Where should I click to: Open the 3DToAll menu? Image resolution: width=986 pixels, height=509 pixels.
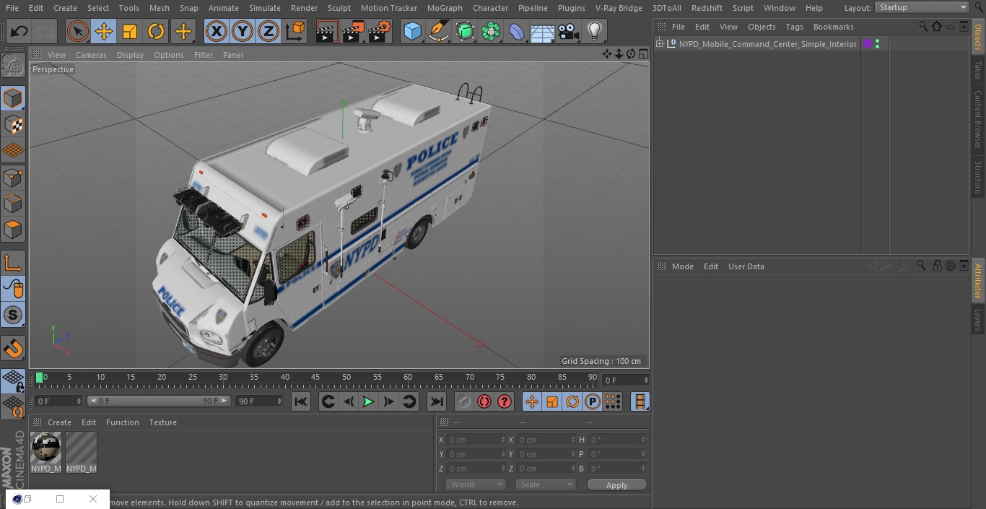click(666, 8)
